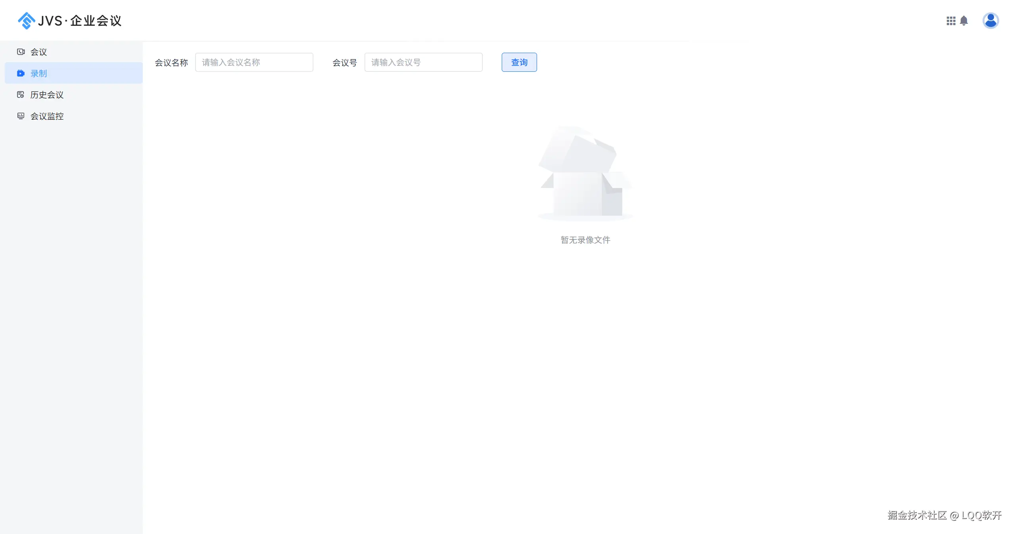1015x534 pixels.
Task: Select the 录制 sidebar menu label
Action: (39, 73)
